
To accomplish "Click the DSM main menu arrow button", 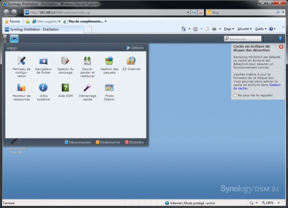I will [14, 39].
